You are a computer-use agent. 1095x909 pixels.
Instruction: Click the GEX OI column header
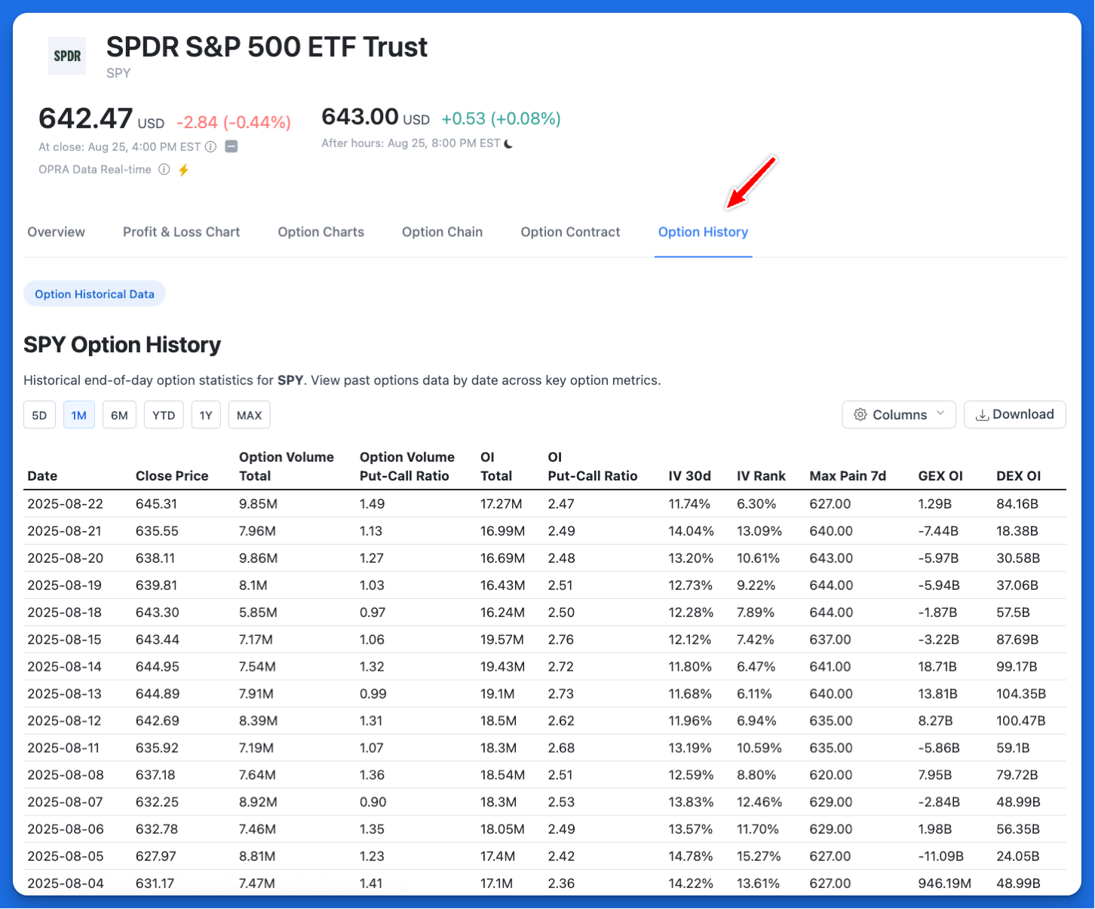[940, 476]
